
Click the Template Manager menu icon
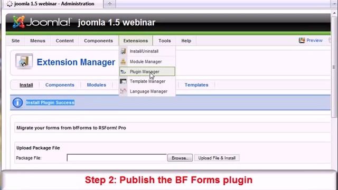[123, 81]
